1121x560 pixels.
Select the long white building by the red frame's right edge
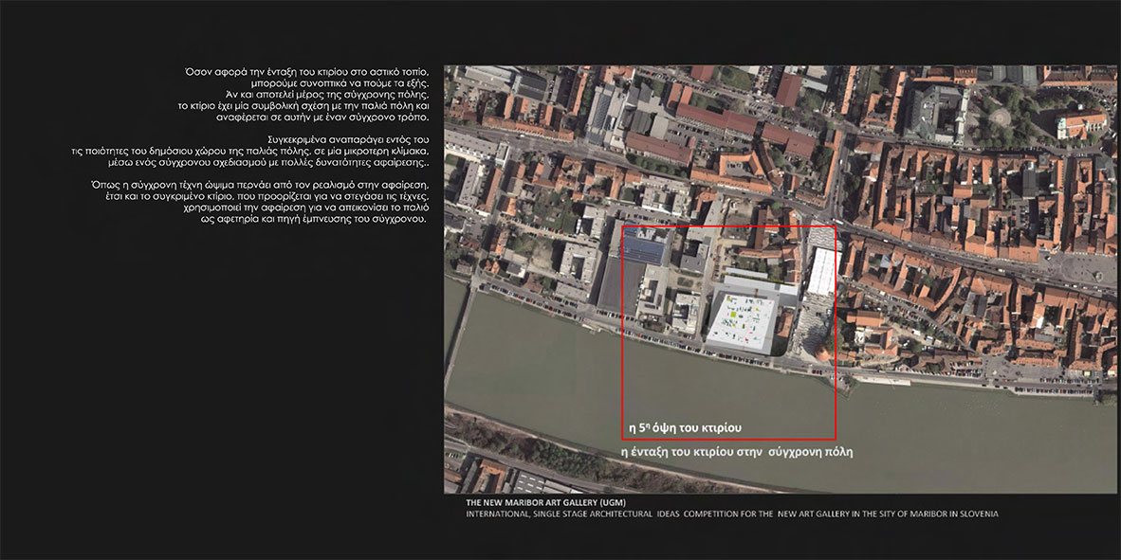click(823, 272)
